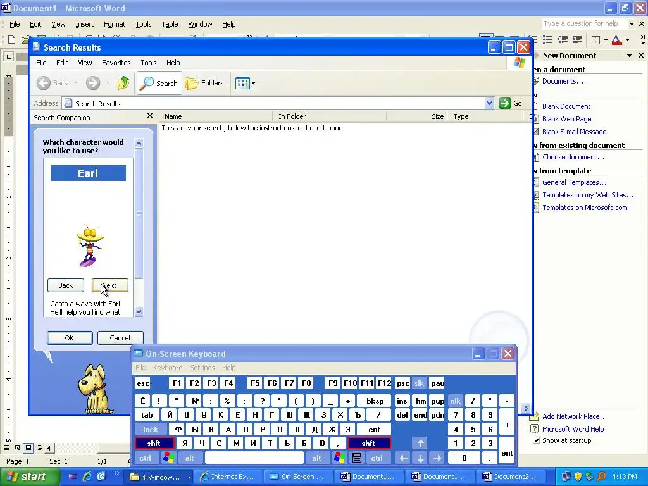Cancel the character selection
This screenshot has width=648, height=486.
120,338
